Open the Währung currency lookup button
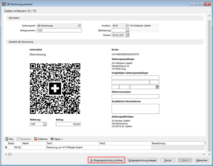The image size is (213, 166). tap(45, 124)
